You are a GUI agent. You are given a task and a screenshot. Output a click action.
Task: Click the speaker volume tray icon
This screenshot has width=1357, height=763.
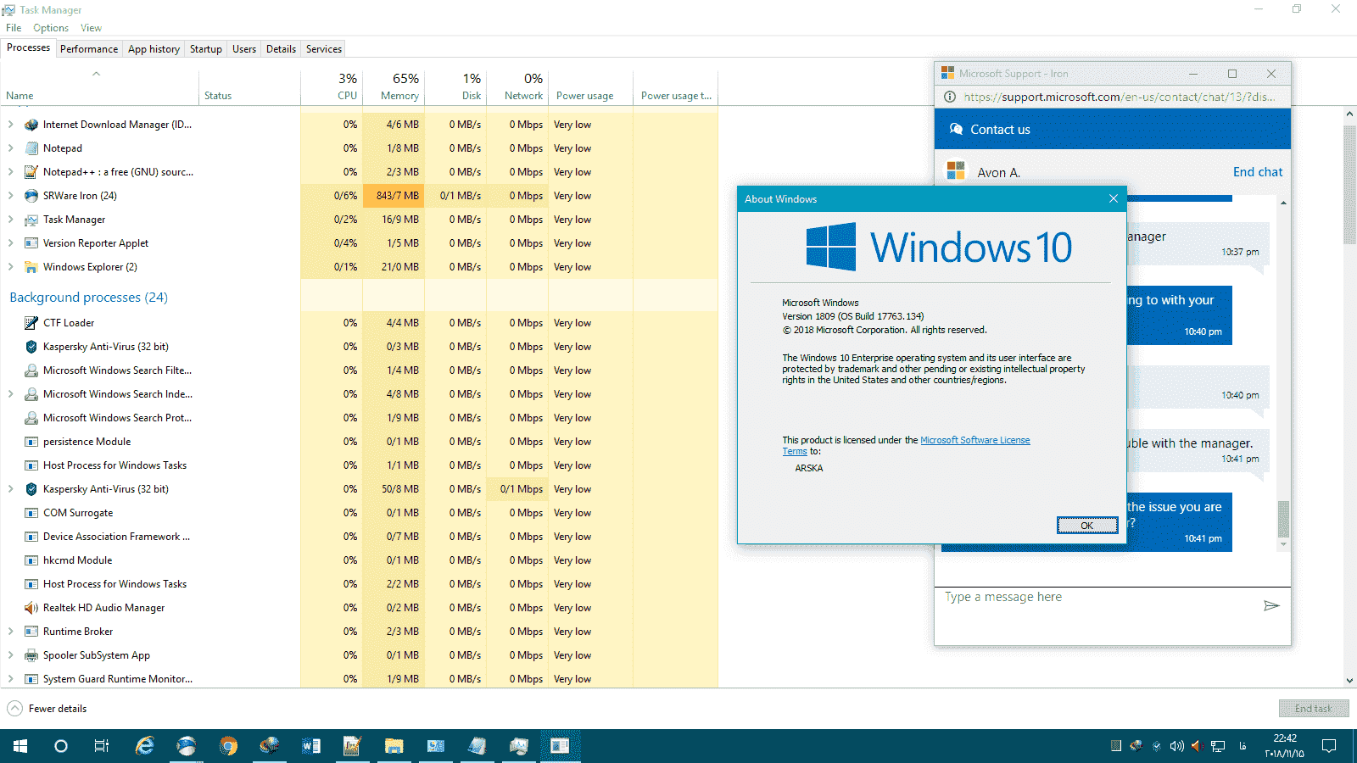click(x=1176, y=746)
